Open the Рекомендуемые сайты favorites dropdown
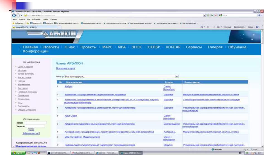This screenshot has width=264, height=155. point(92,23)
